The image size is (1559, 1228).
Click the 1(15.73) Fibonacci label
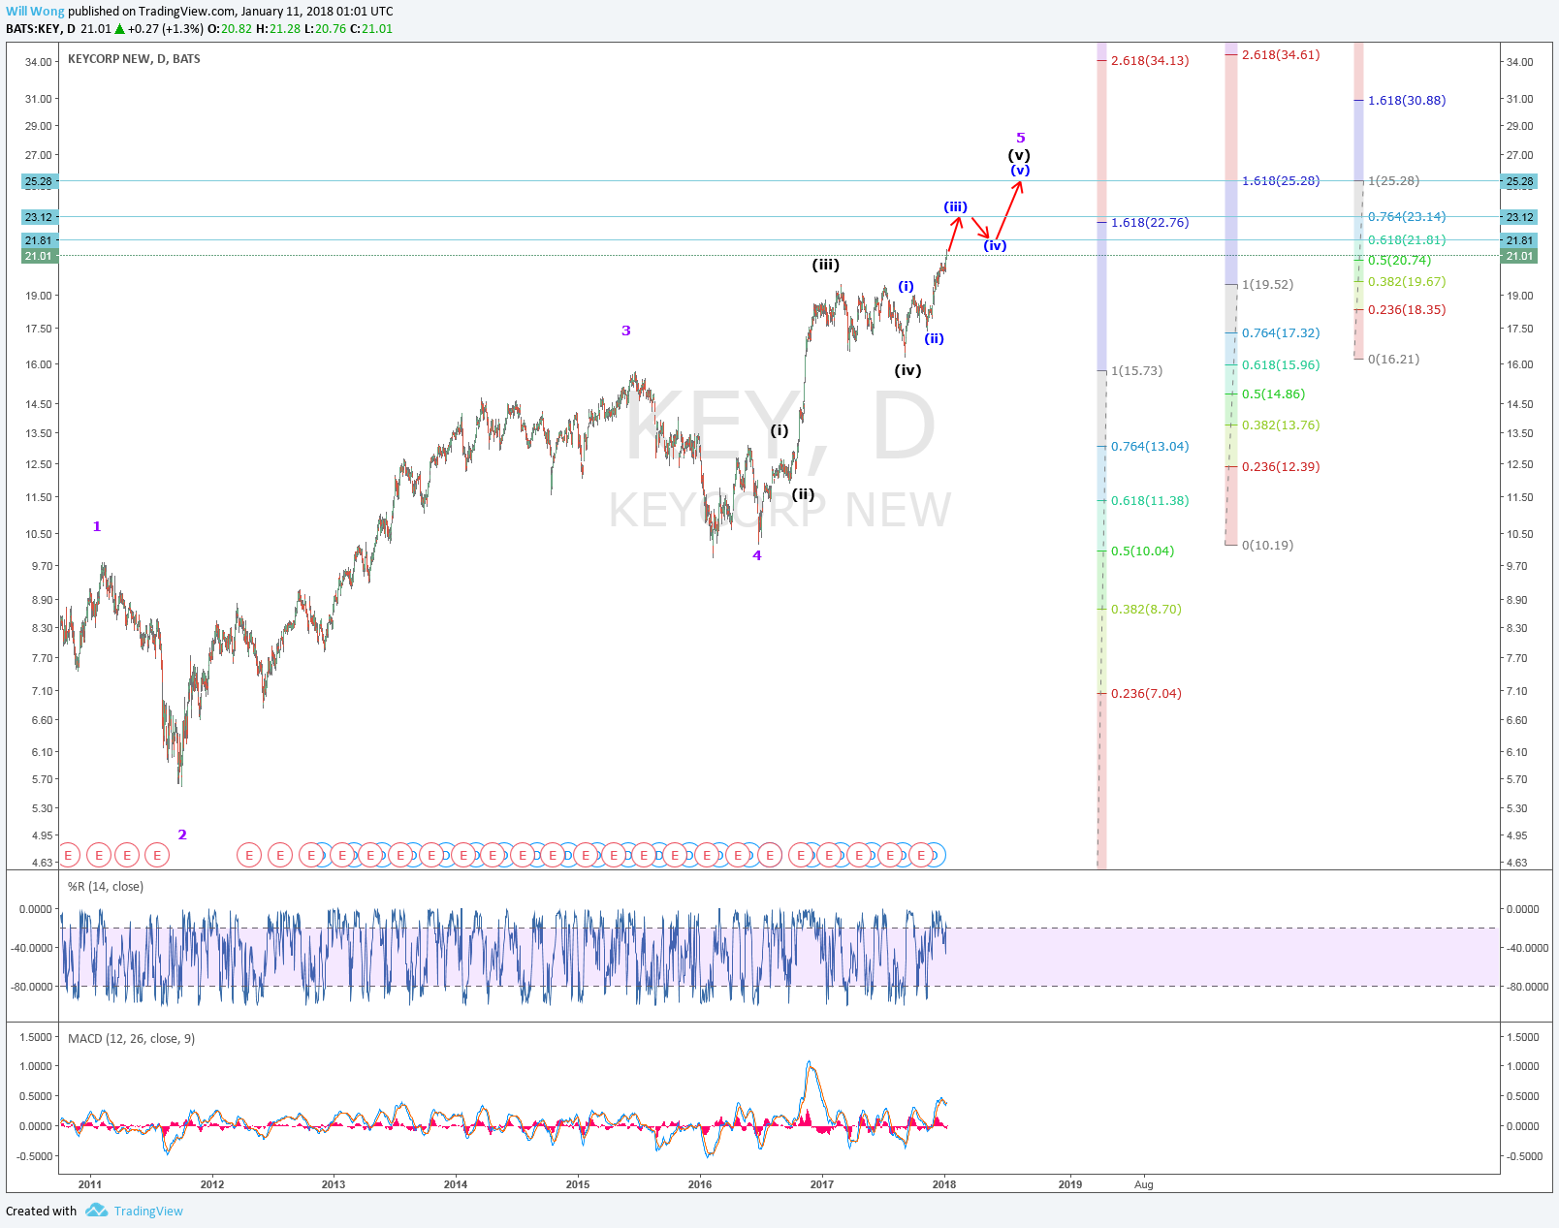pyautogui.click(x=1136, y=371)
